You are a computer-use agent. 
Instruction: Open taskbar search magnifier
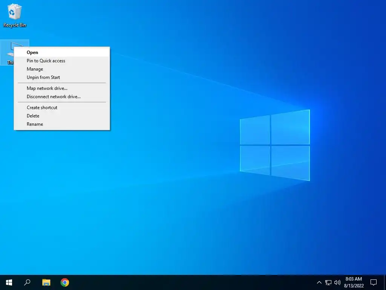click(x=27, y=282)
